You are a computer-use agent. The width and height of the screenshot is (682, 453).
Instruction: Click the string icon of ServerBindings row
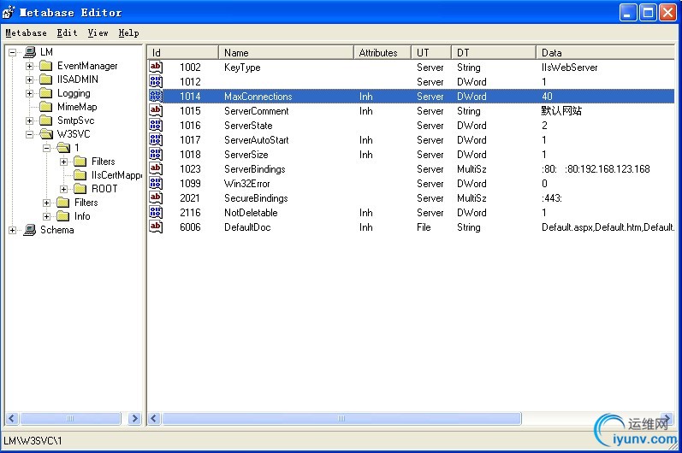156,169
